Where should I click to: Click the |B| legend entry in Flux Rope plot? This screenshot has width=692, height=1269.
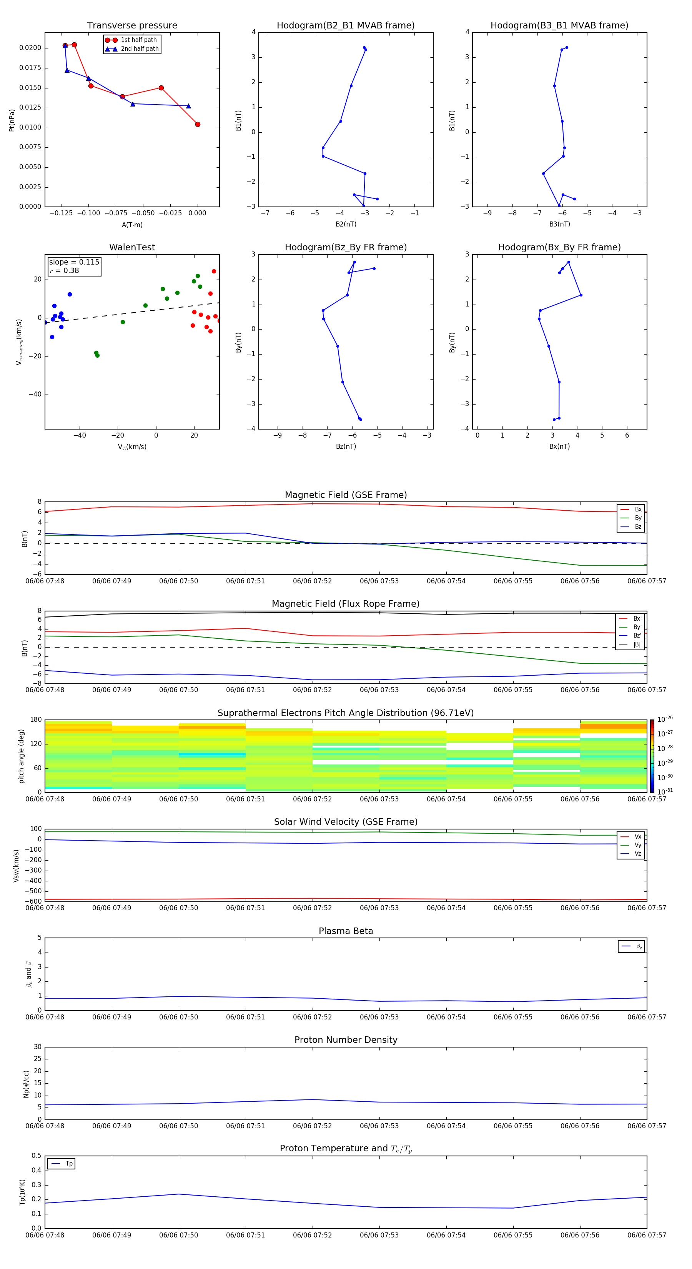630,644
